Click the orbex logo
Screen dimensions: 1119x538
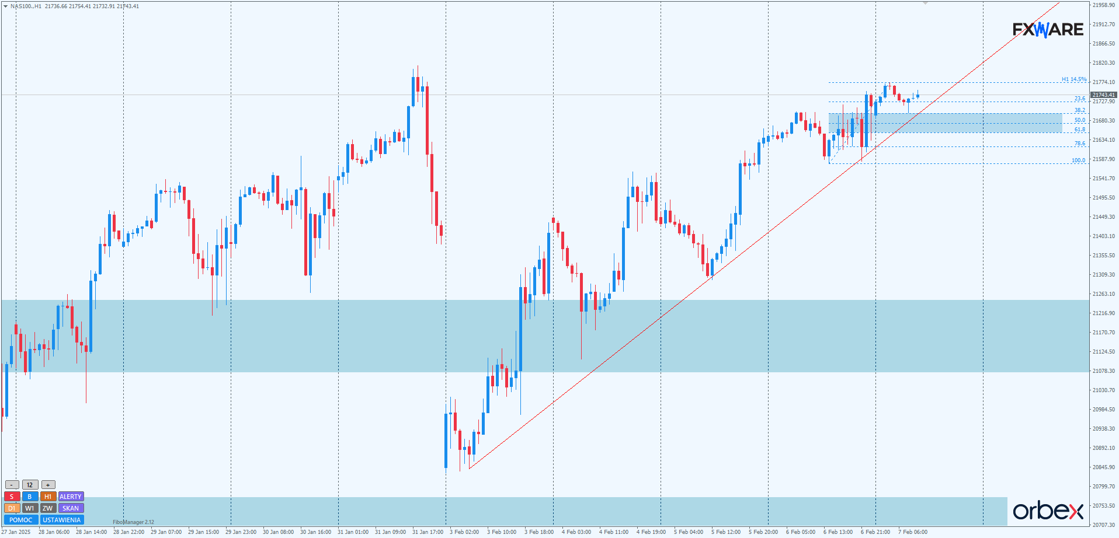coord(1048,511)
